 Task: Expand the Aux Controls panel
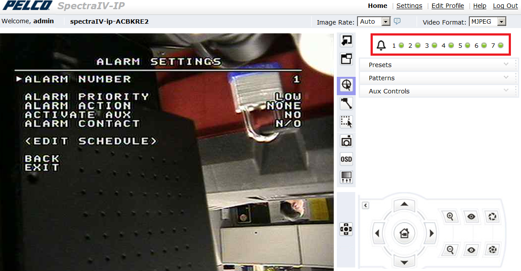[439, 91]
